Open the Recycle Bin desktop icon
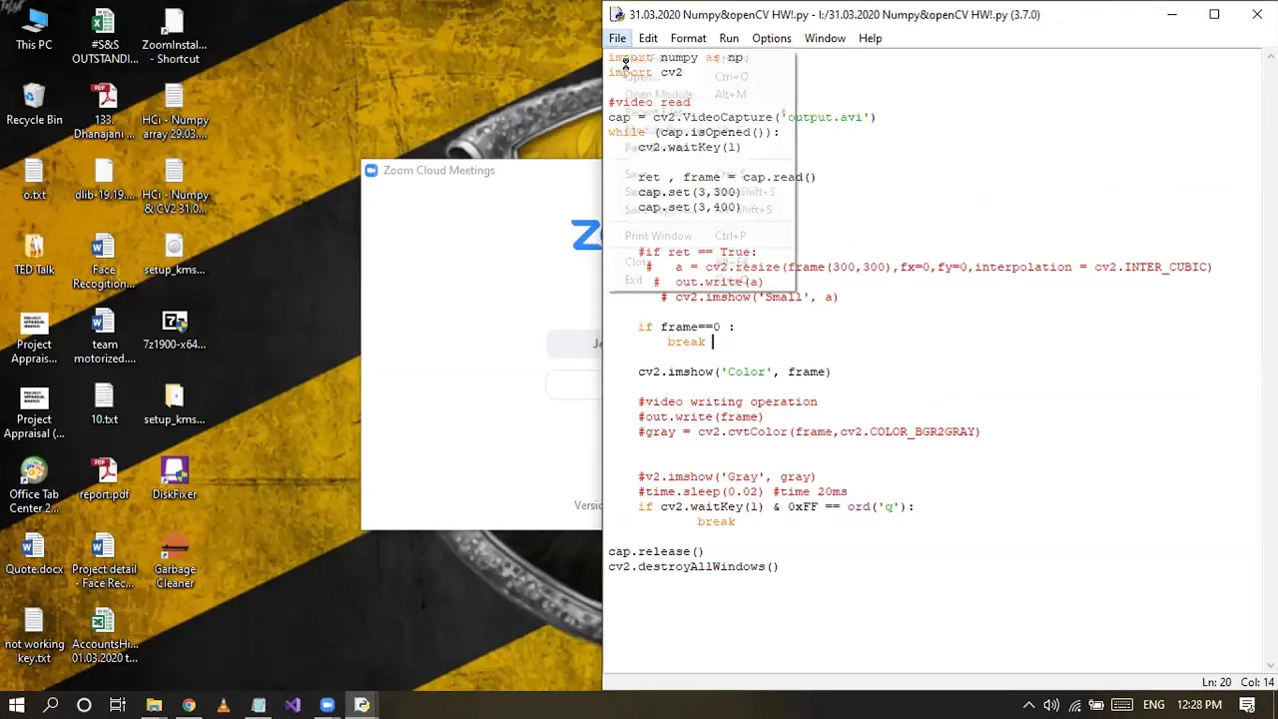 tap(34, 105)
